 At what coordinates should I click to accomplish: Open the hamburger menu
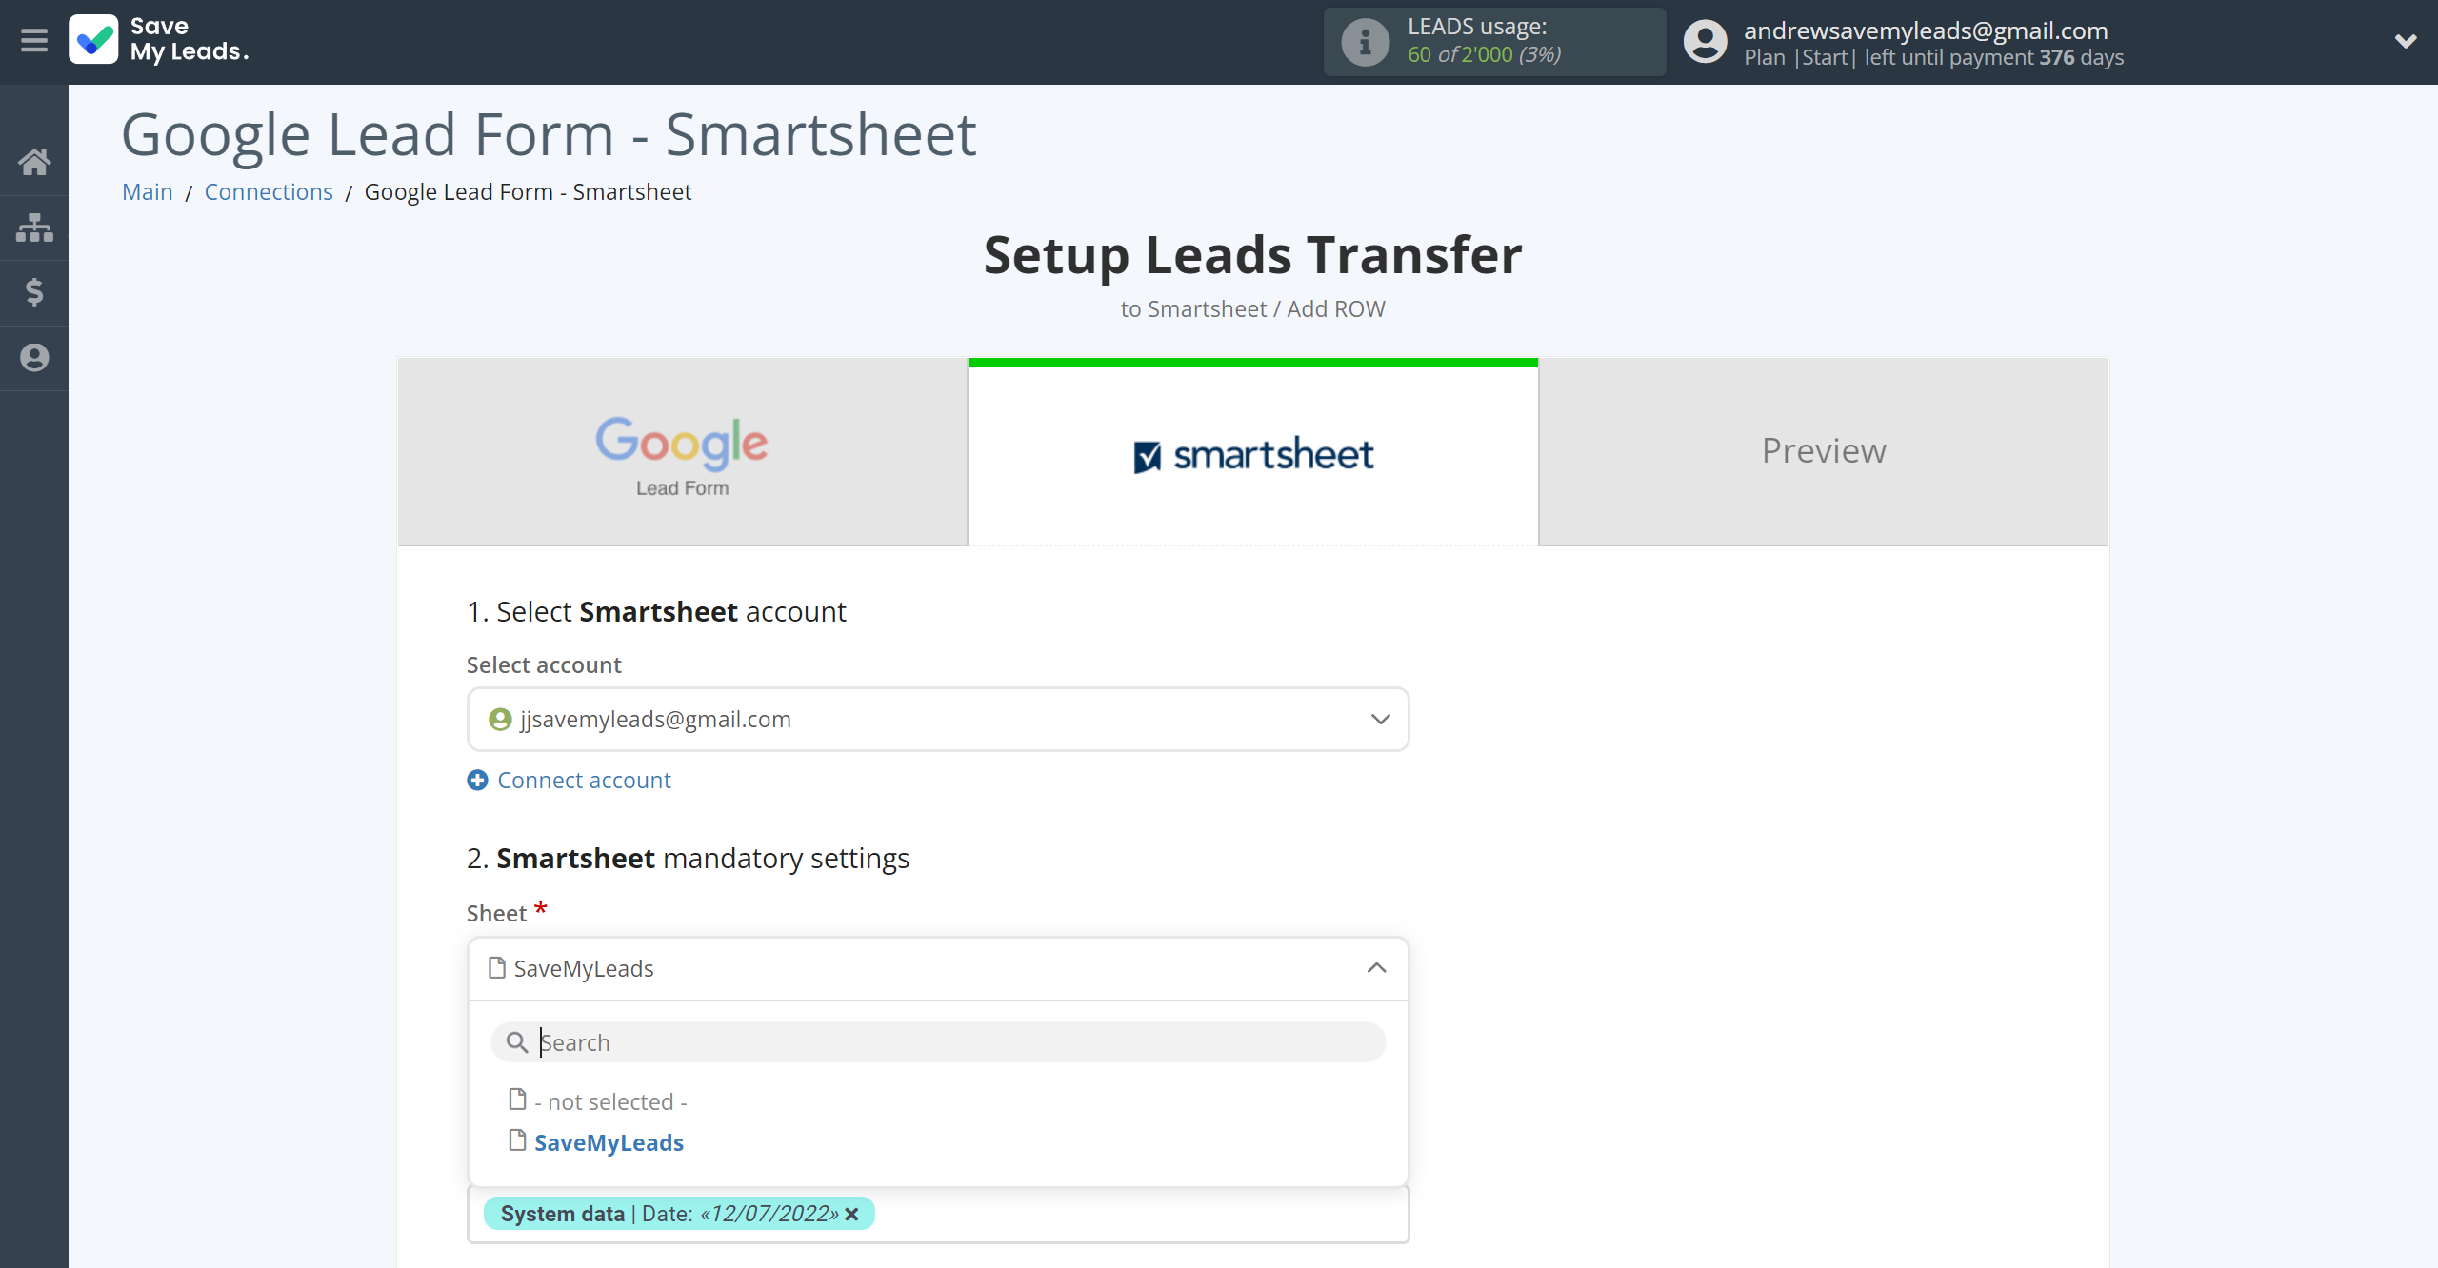(x=34, y=41)
